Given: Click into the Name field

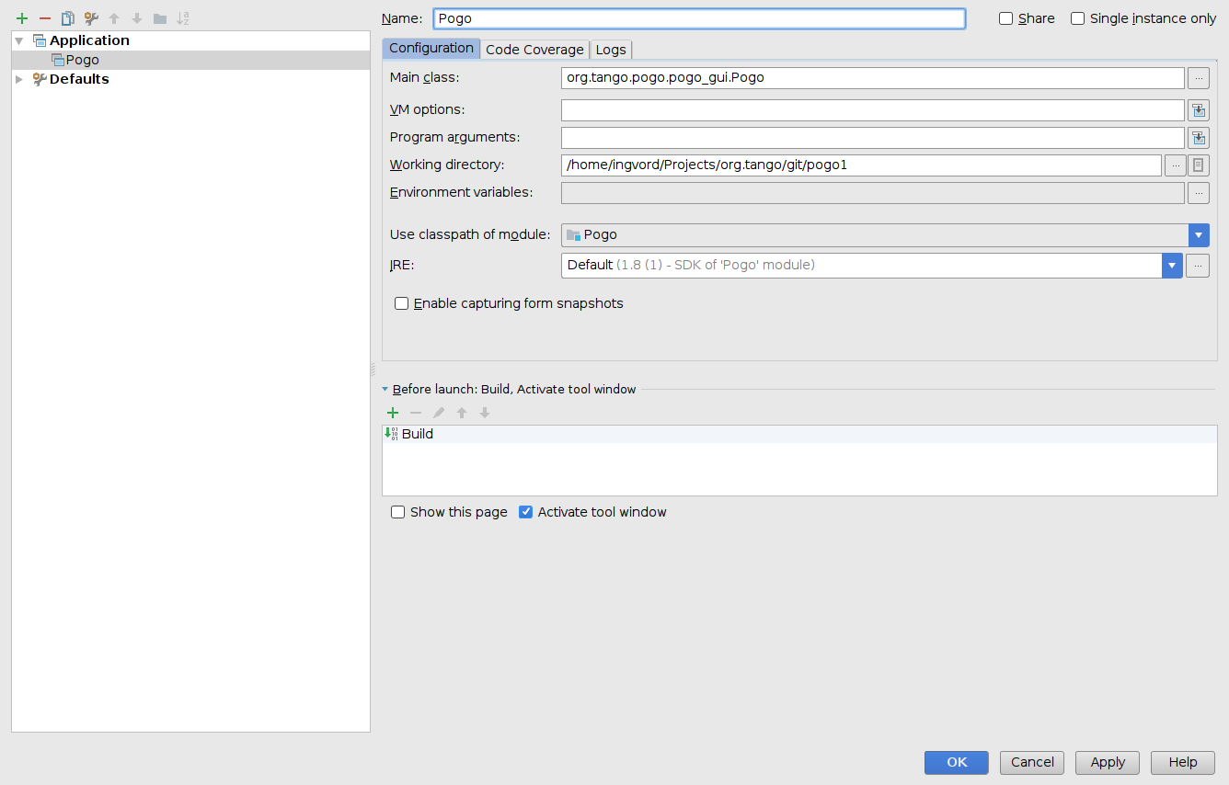Looking at the screenshot, I should pos(699,18).
